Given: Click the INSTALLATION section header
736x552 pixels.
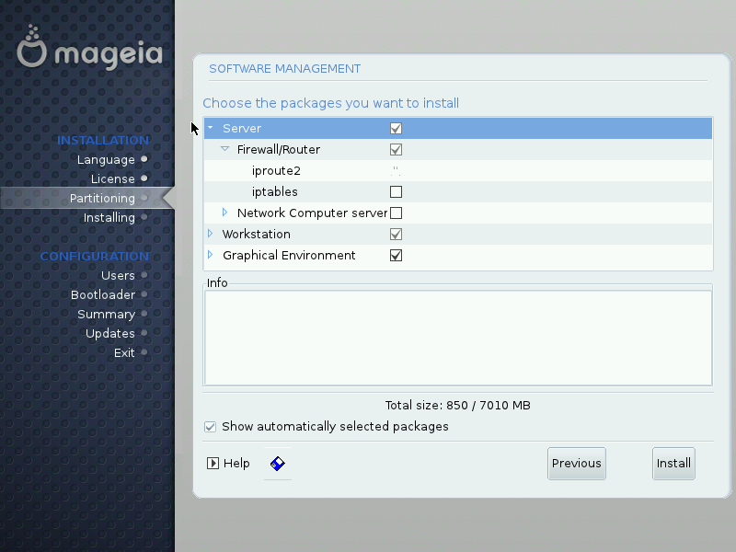Looking at the screenshot, I should pos(103,141).
